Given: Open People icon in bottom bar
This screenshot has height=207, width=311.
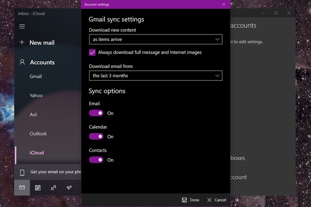Looking at the screenshot, I should pos(54,188).
